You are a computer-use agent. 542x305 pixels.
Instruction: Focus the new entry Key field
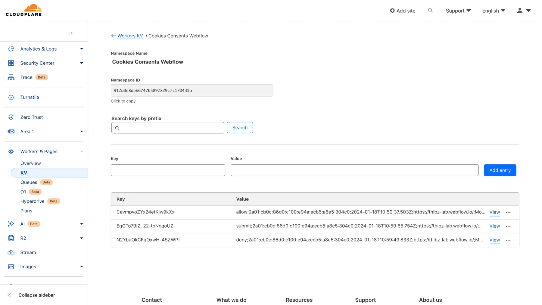pyautogui.click(x=168, y=170)
